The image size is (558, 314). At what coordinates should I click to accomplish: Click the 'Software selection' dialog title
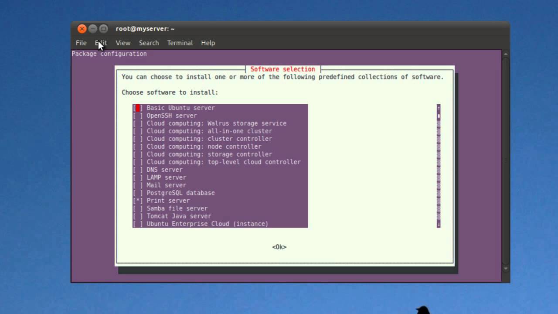coord(282,69)
